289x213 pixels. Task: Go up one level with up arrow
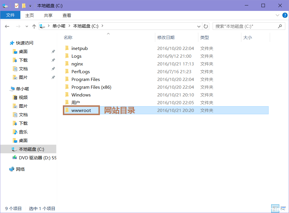[34, 26]
